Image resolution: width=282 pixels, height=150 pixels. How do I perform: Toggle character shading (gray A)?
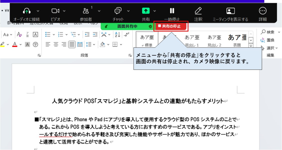pos(27,44)
